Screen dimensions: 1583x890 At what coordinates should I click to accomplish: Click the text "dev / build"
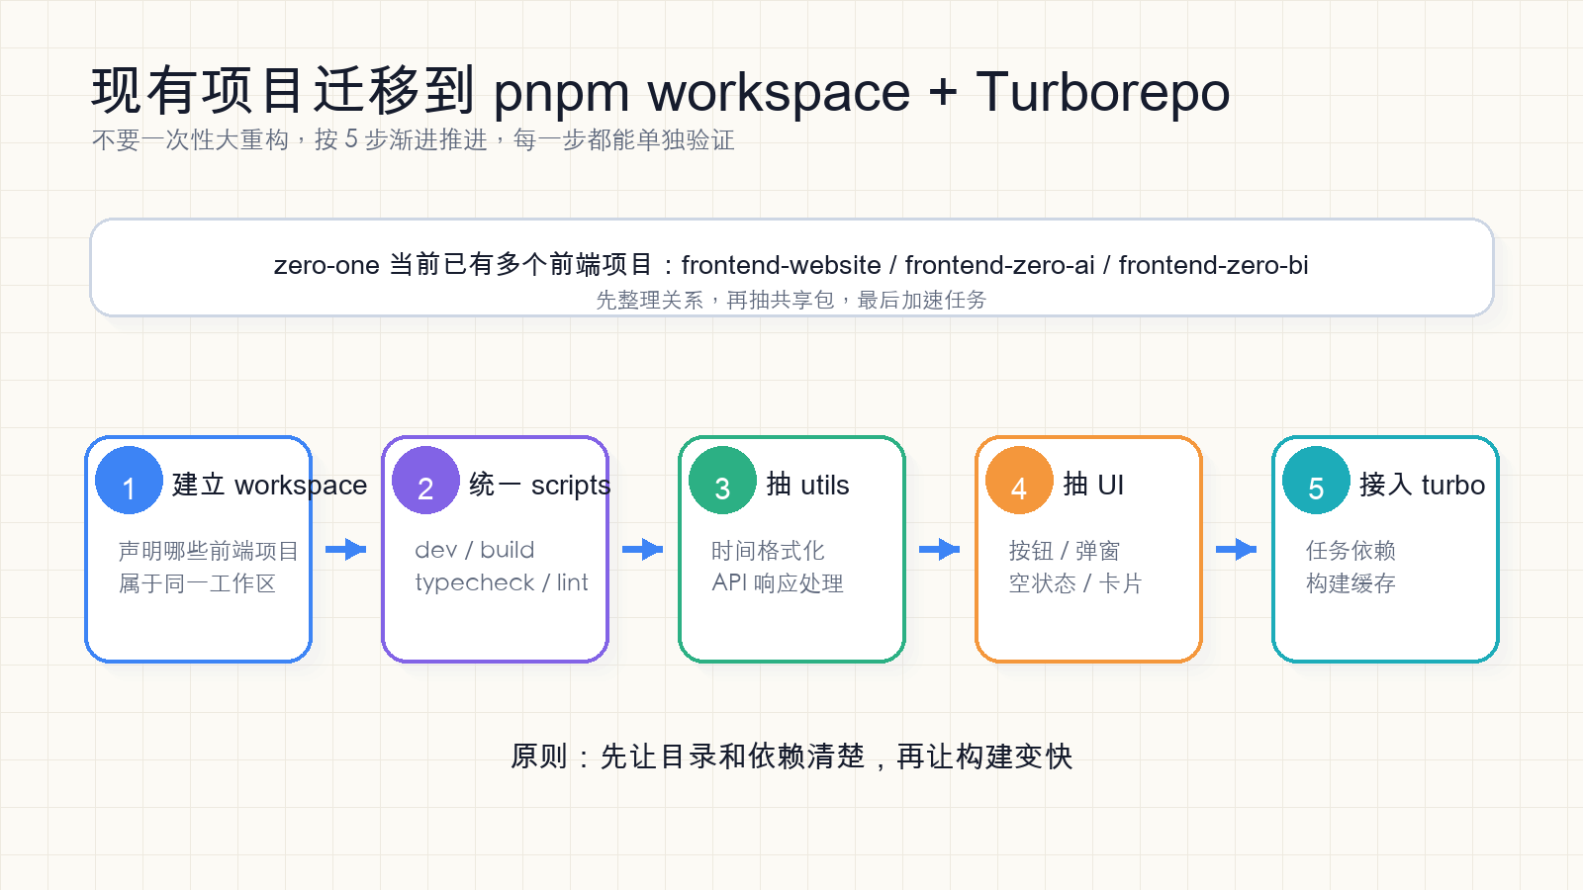pos(475,550)
